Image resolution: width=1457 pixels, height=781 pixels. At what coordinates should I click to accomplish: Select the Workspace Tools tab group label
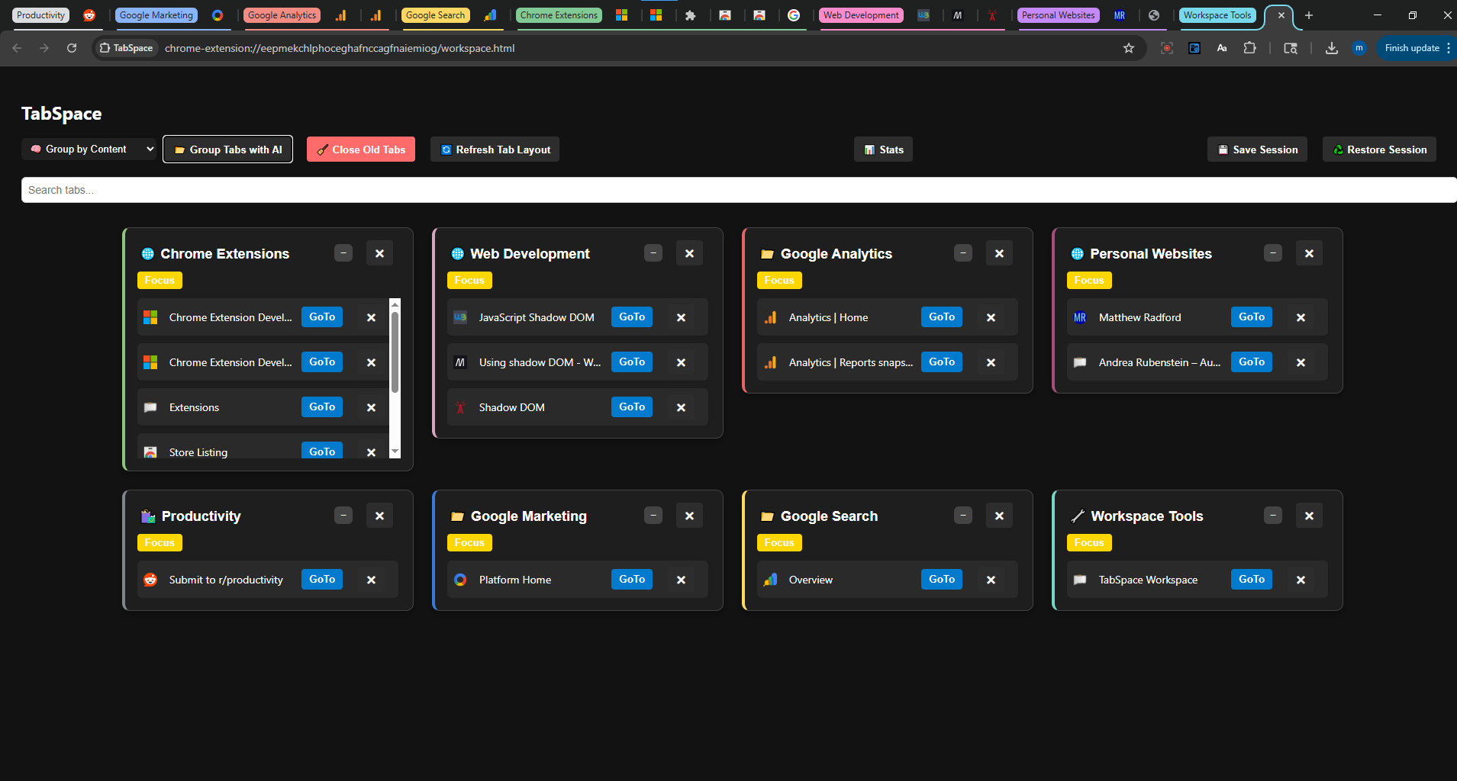1217,15
